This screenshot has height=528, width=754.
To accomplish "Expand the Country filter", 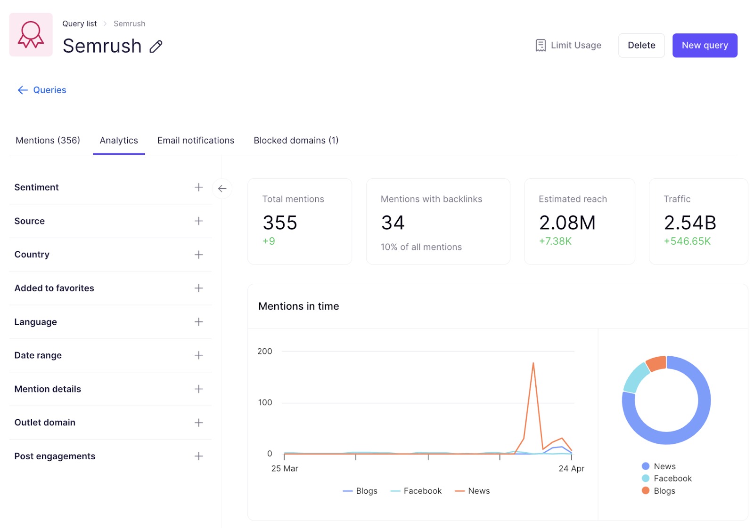I will (199, 255).
